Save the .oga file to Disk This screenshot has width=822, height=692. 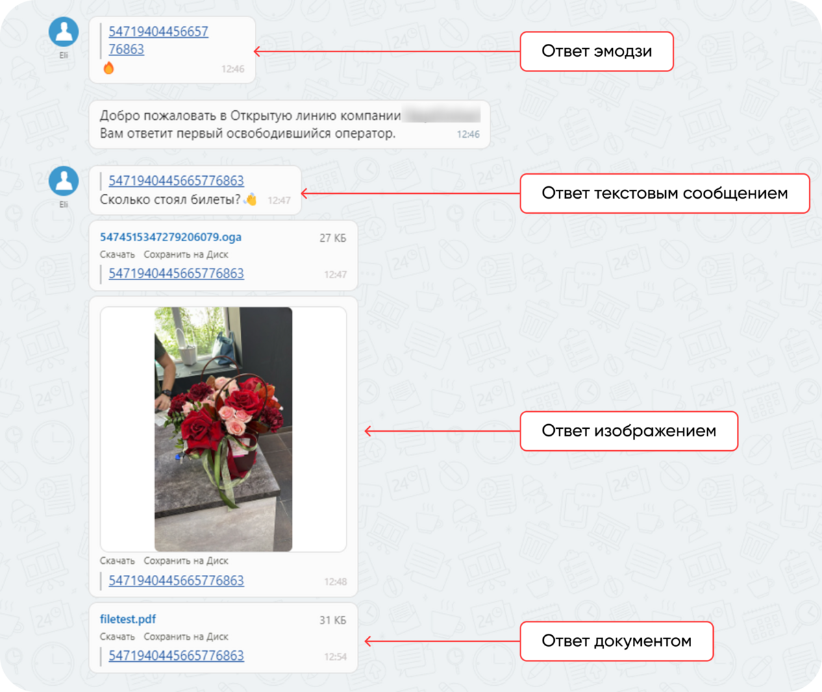pos(186,254)
